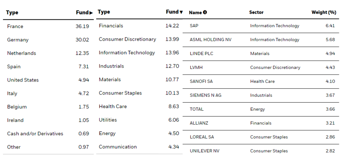Click the LOREAL SA holding name
The height and width of the screenshot is (159, 343).
pyautogui.click(x=202, y=137)
